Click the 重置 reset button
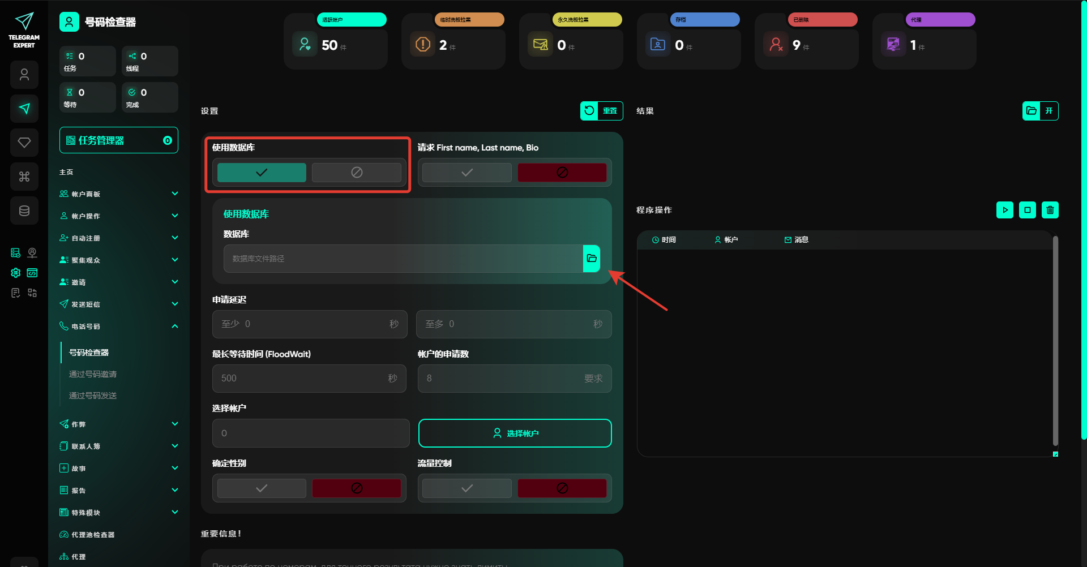The width and height of the screenshot is (1087, 567). (601, 111)
